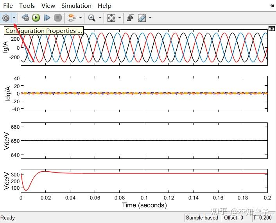Screen dimensions: 276x223
Task: Click the Step Back toolbar icon
Action: pos(25,18)
